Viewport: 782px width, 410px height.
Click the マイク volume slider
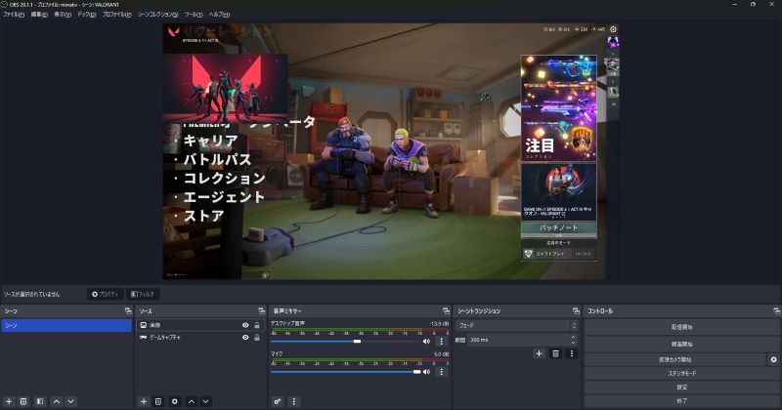point(345,372)
